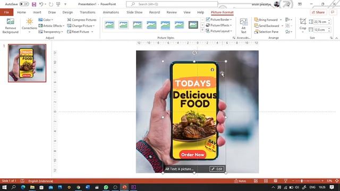Select slide 1 thumbnail
Image resolution: width=340 pixels, height=191 pixels.
(x=27, y=63)
